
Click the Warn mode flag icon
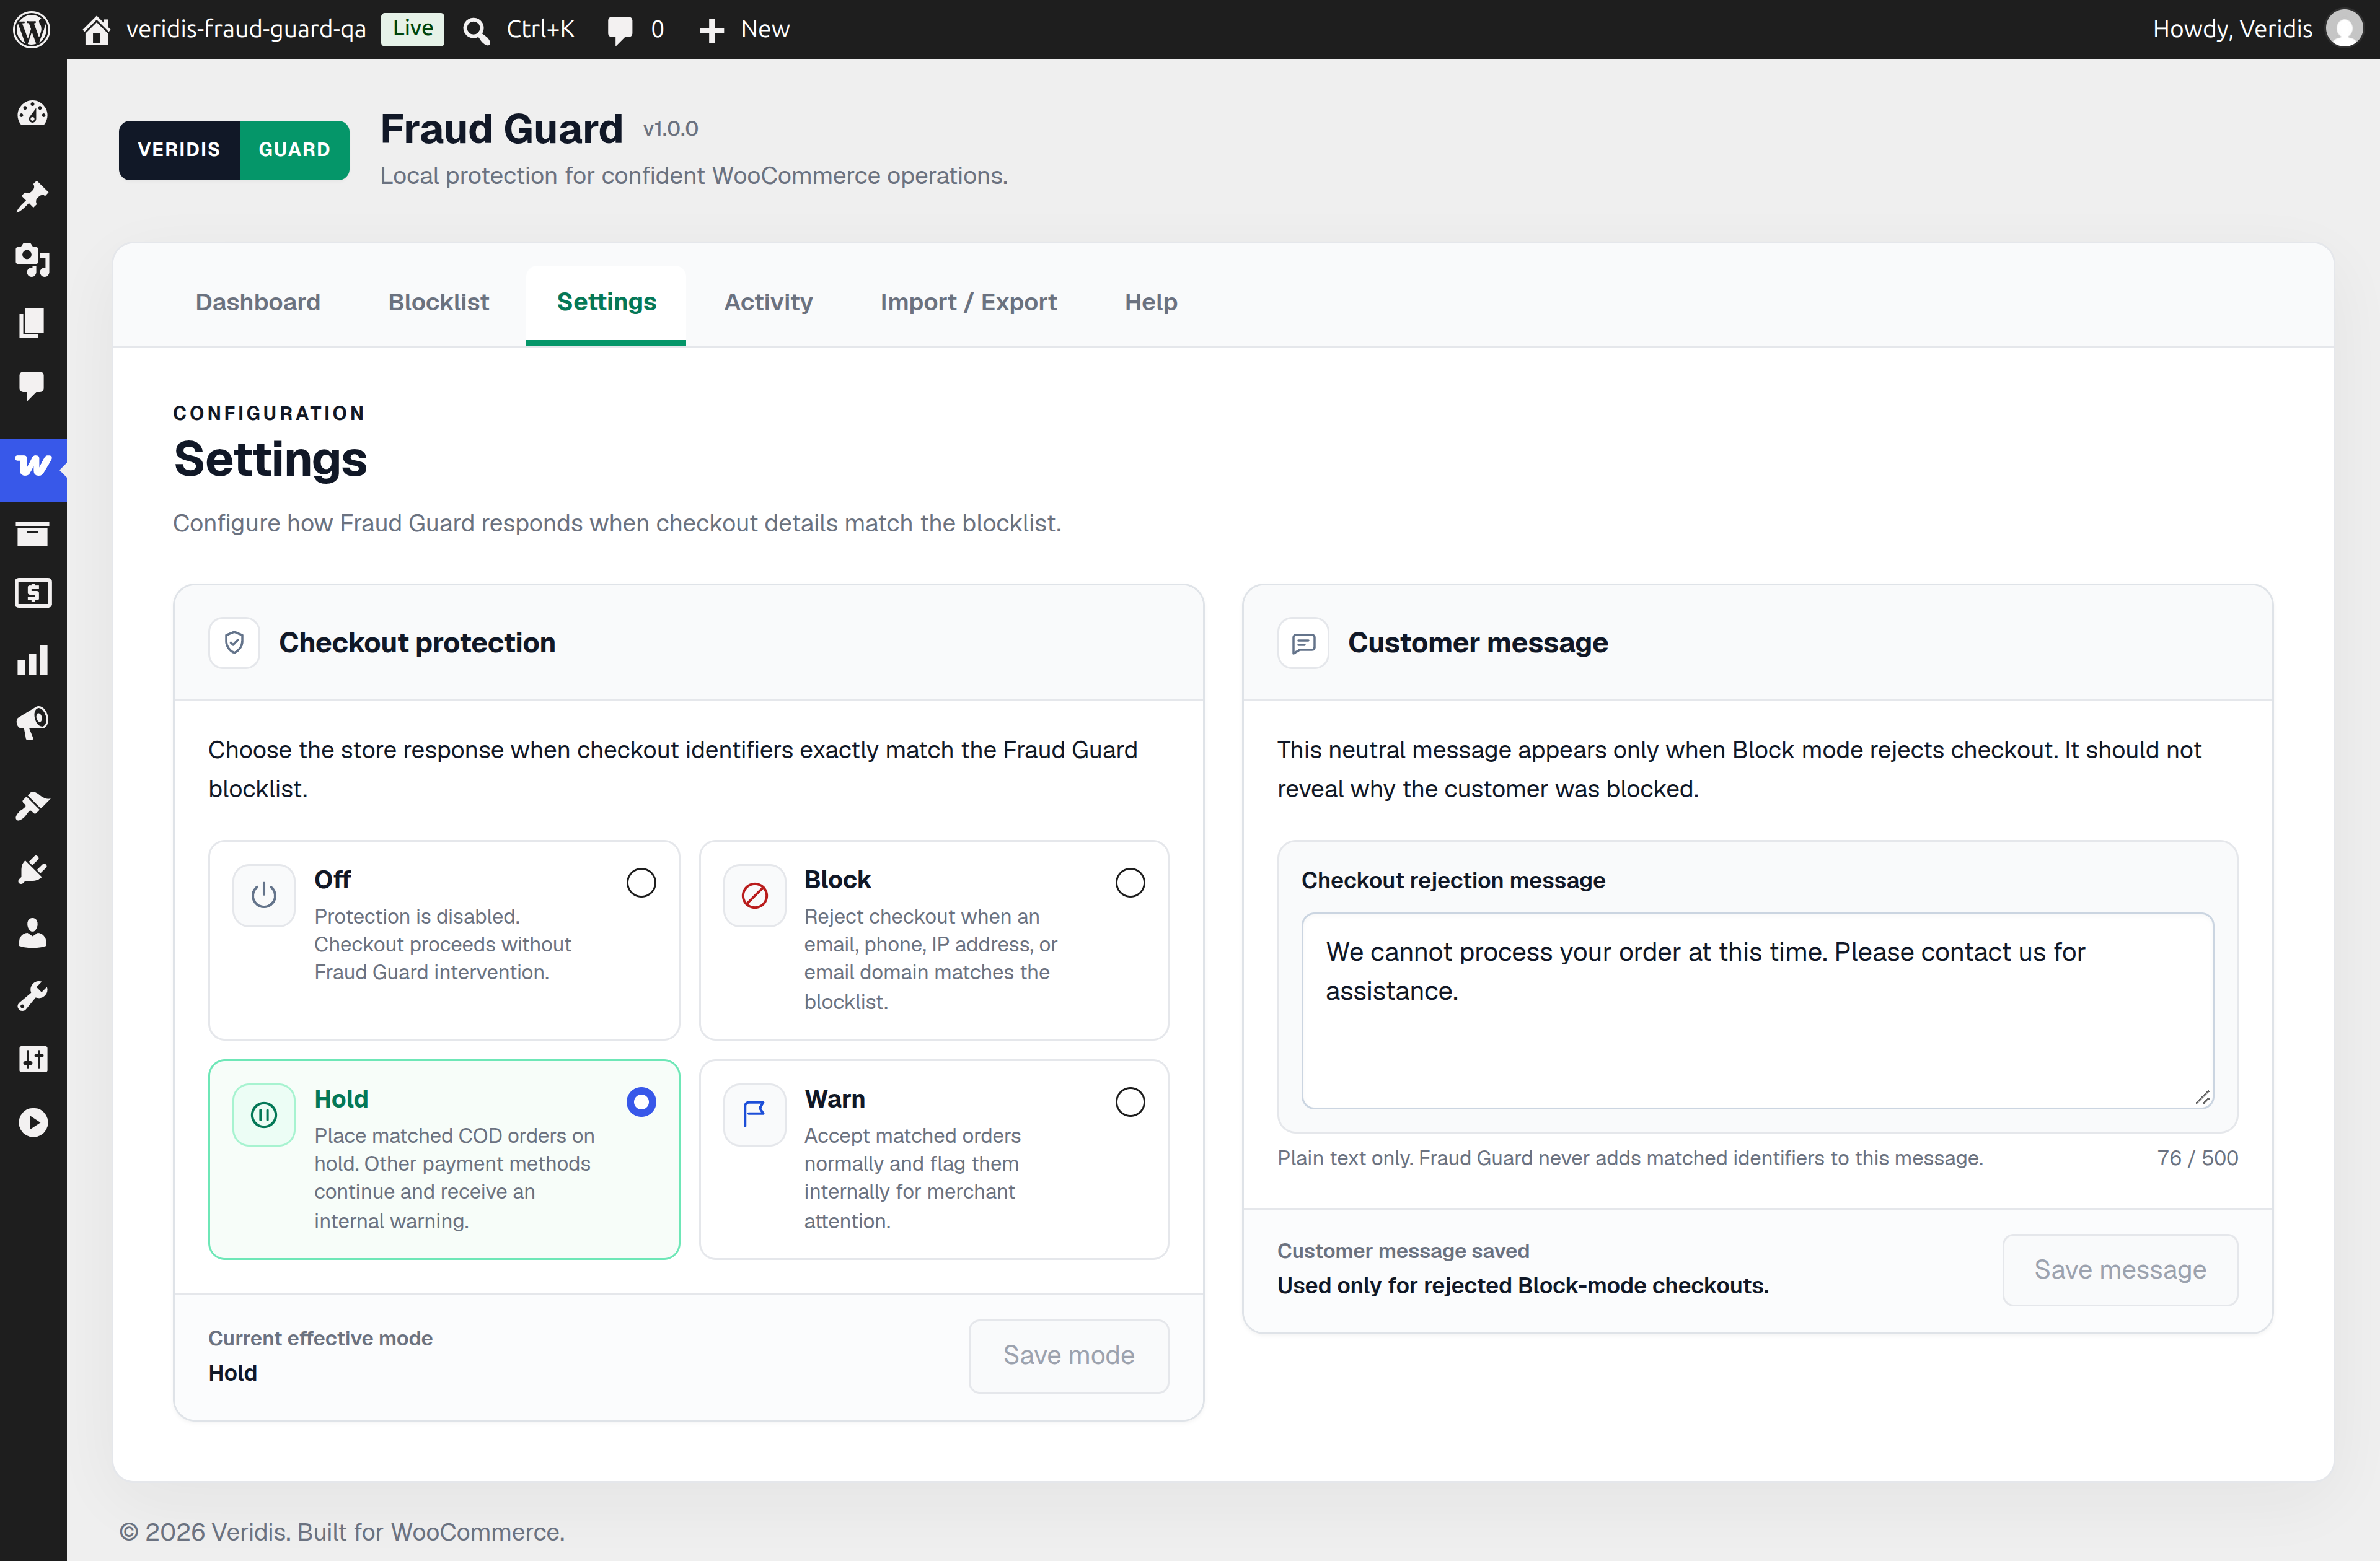tap(755, 1114)
